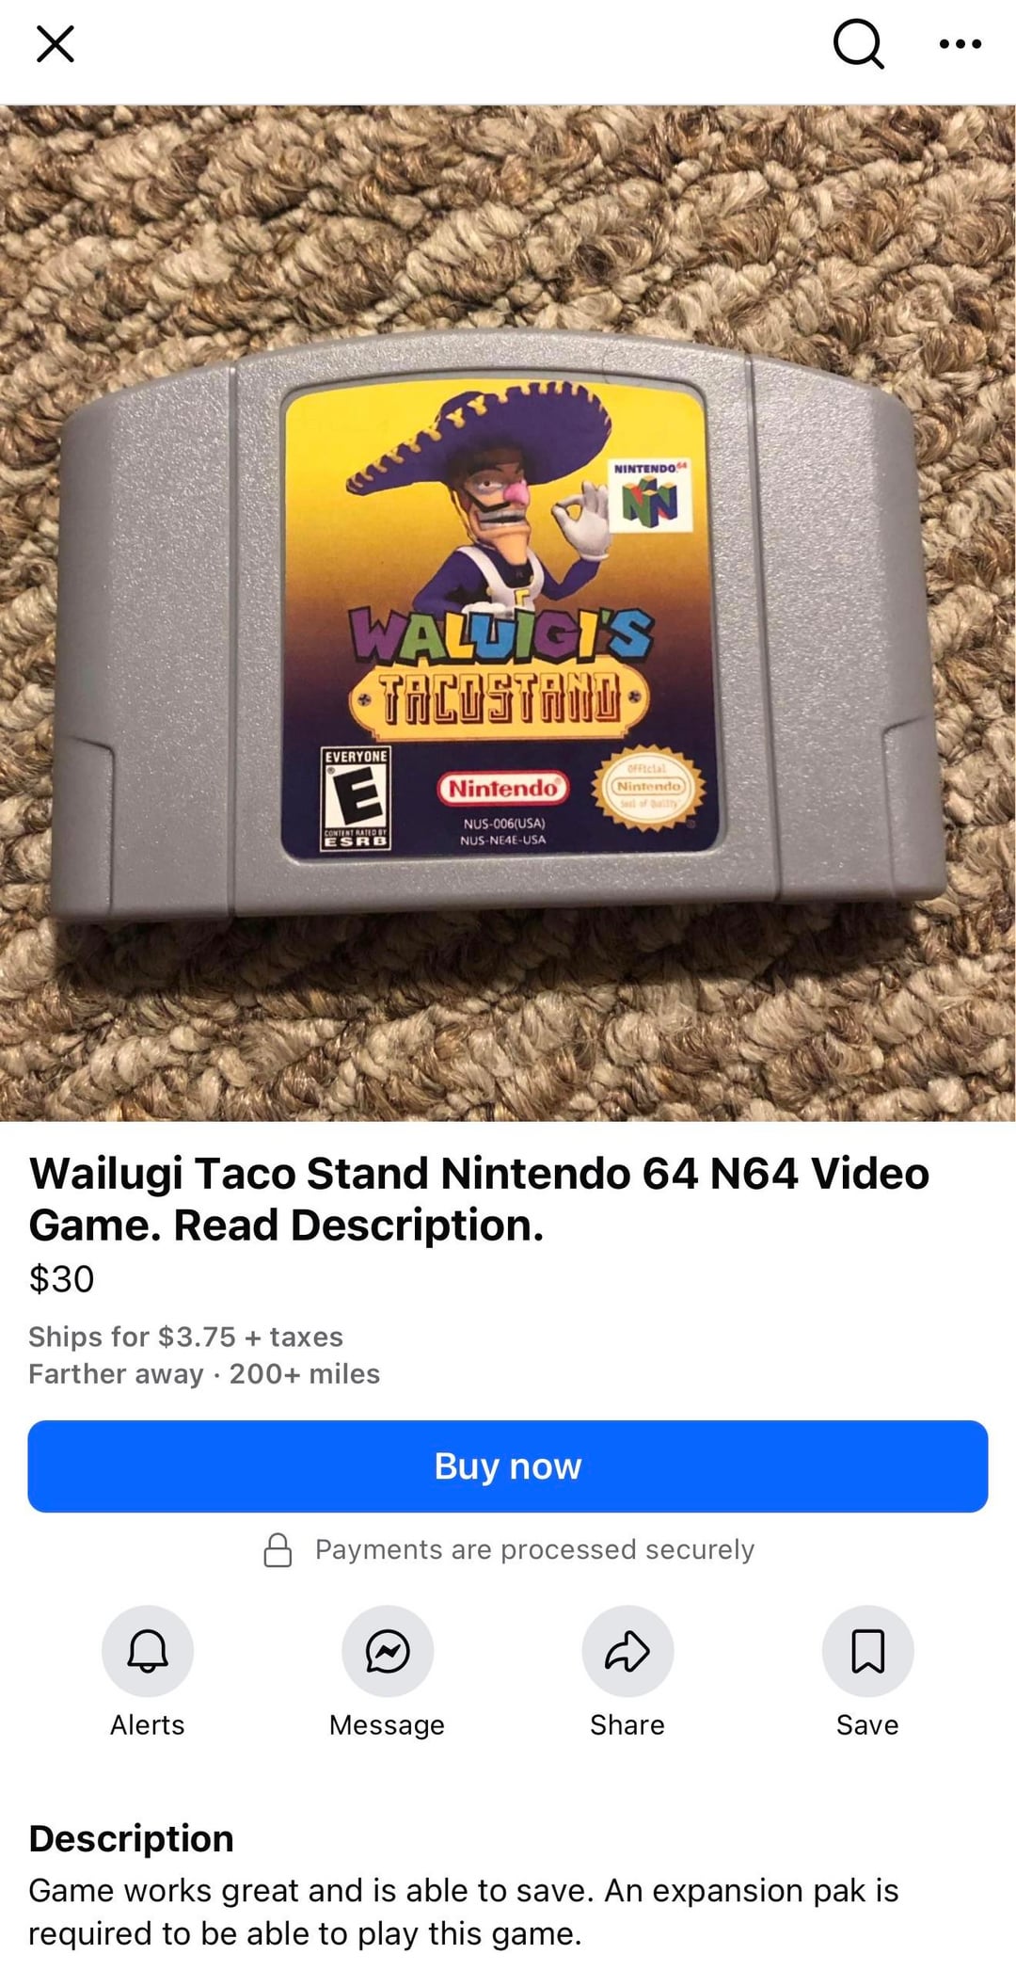
Task: Click the Share label
Action: pyautogui.click(x=627, y=1724)
